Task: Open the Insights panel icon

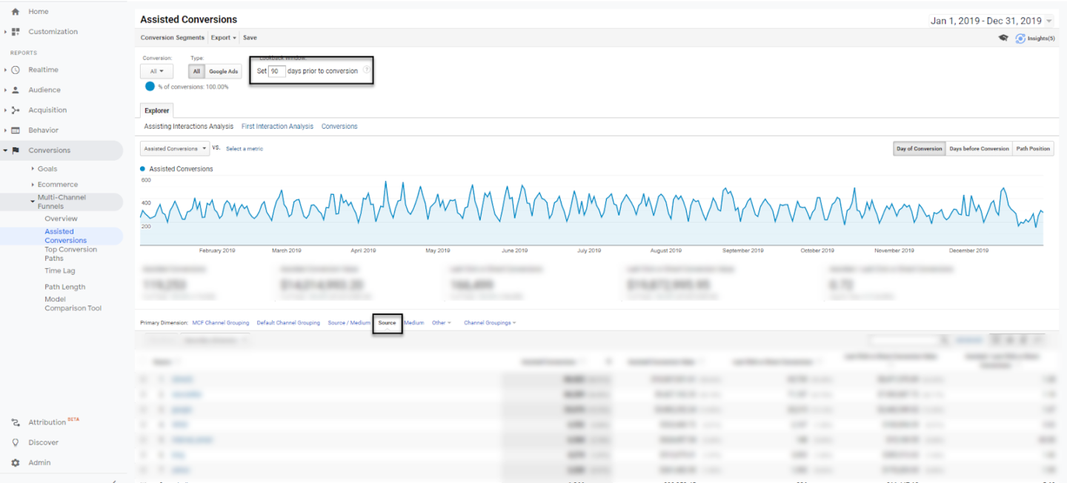Action: pyautogui.click(x=1020, y=38)
